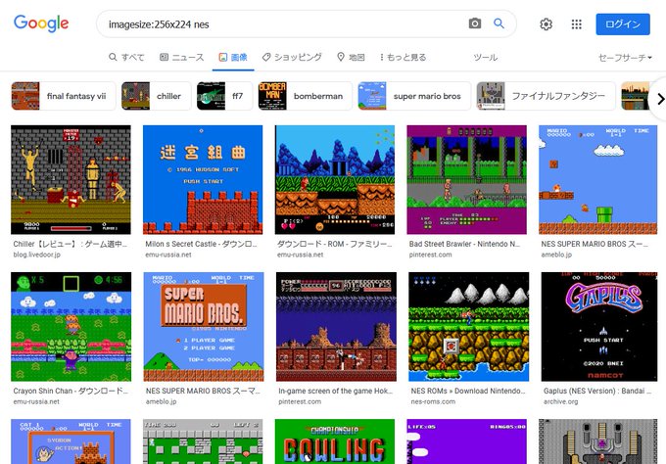Select the bomberman suggestion chip
The image size is (666, 464).
[x=306, y=96]
